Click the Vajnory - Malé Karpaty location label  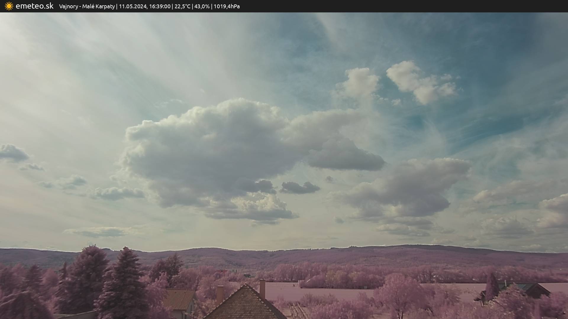[87, 6]
